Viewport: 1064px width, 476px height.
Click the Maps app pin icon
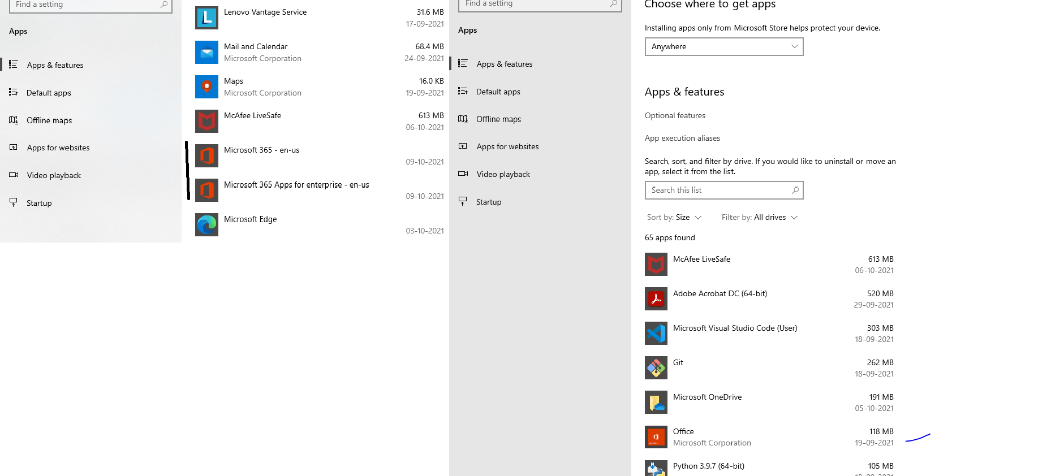tap(206, 86)
